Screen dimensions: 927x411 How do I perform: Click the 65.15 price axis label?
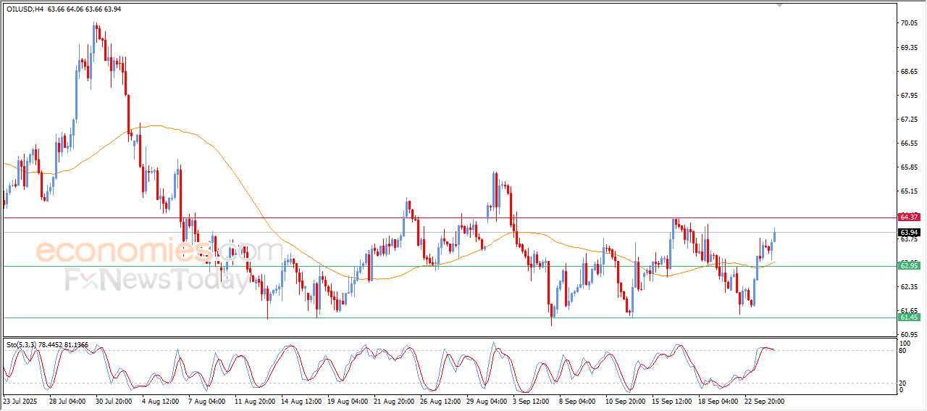910,191
